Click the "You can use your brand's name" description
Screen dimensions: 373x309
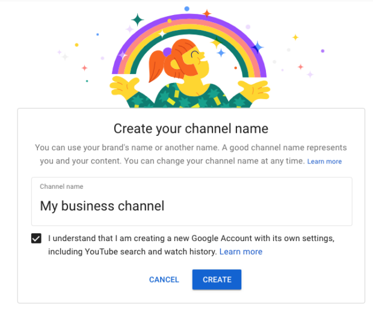point(191,154)
